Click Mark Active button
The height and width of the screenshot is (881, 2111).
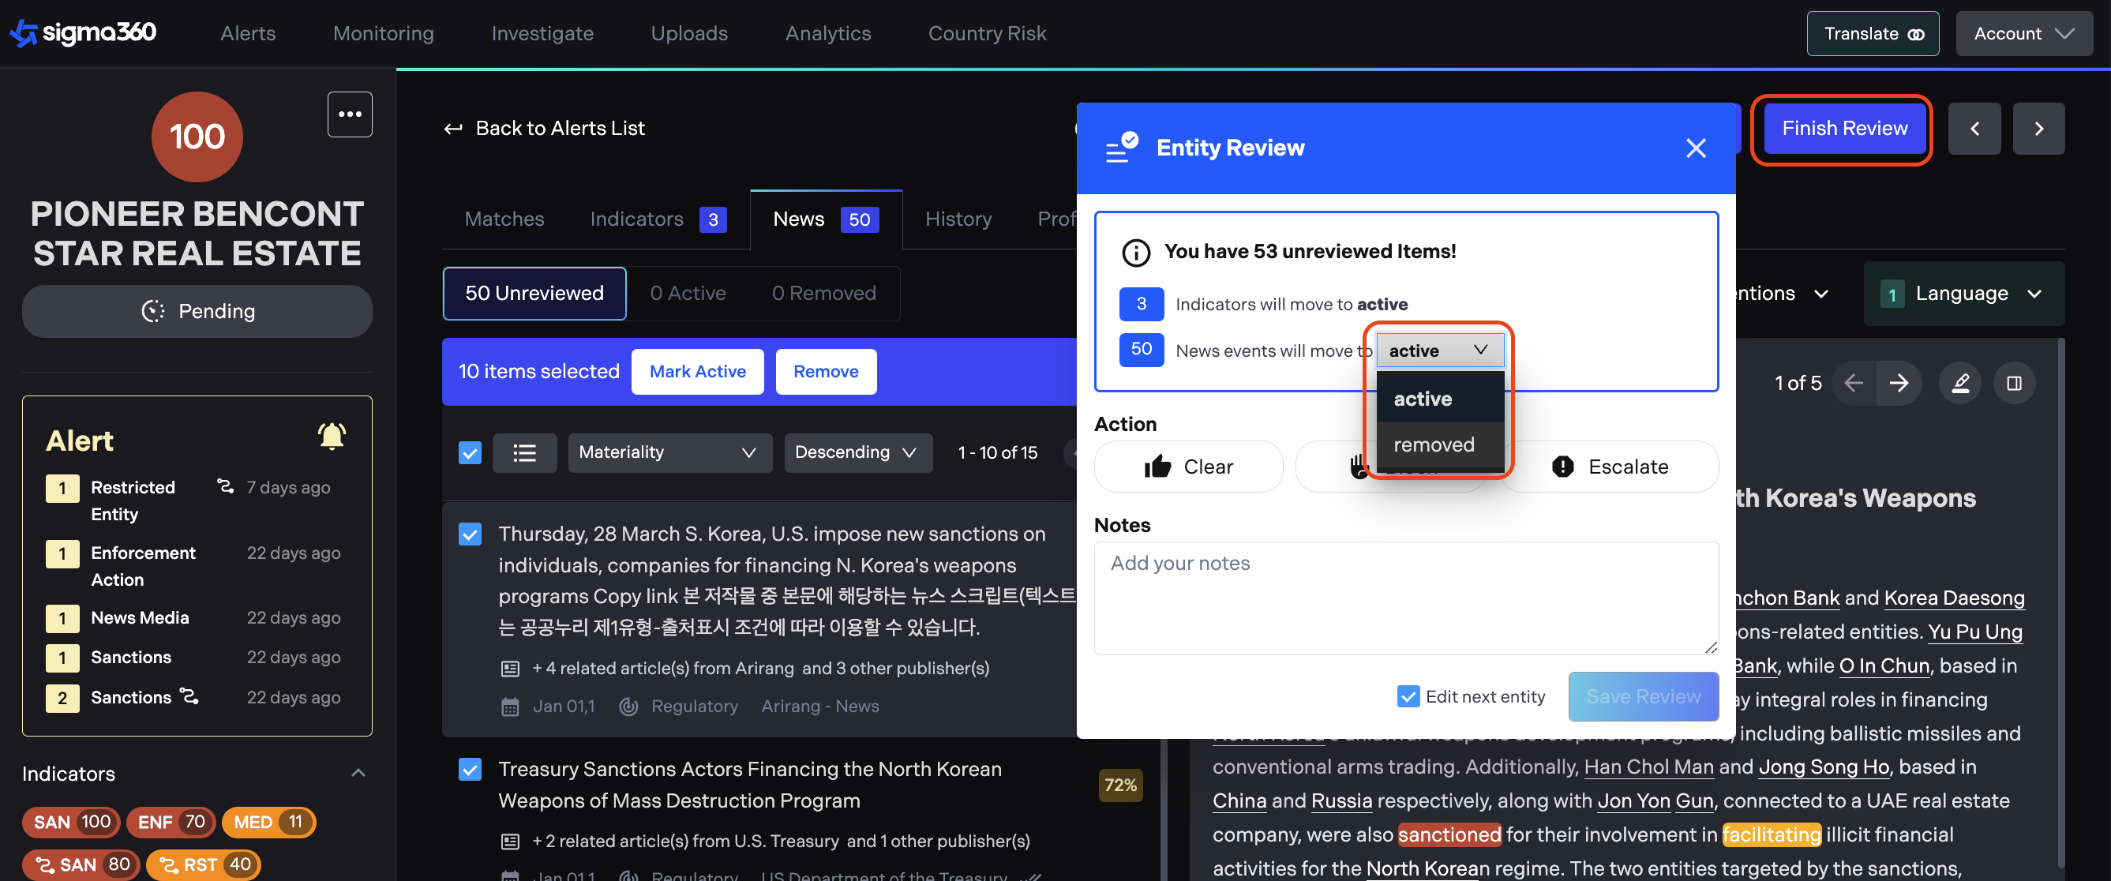tap(697, 371)
